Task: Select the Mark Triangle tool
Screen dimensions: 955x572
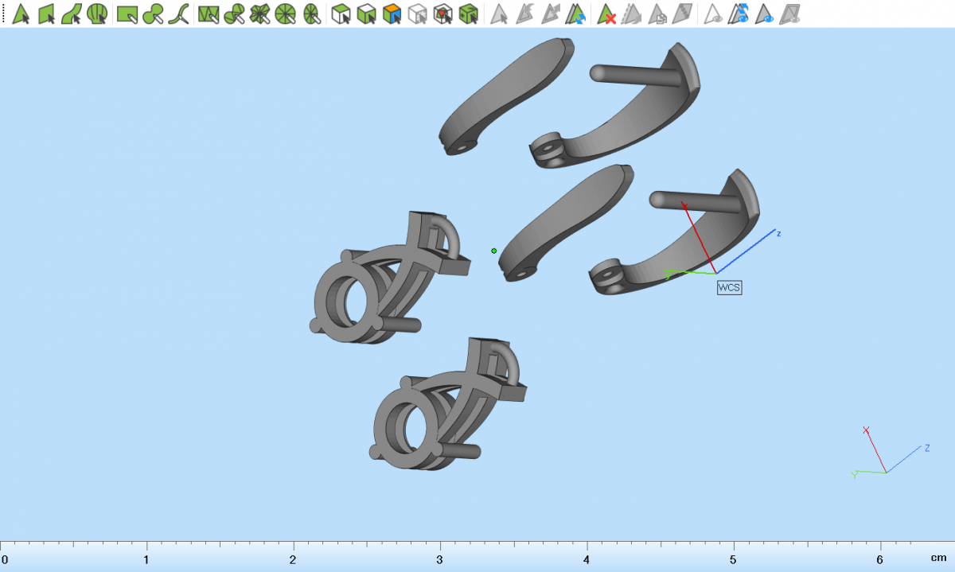Action: [x=21, y=14]
